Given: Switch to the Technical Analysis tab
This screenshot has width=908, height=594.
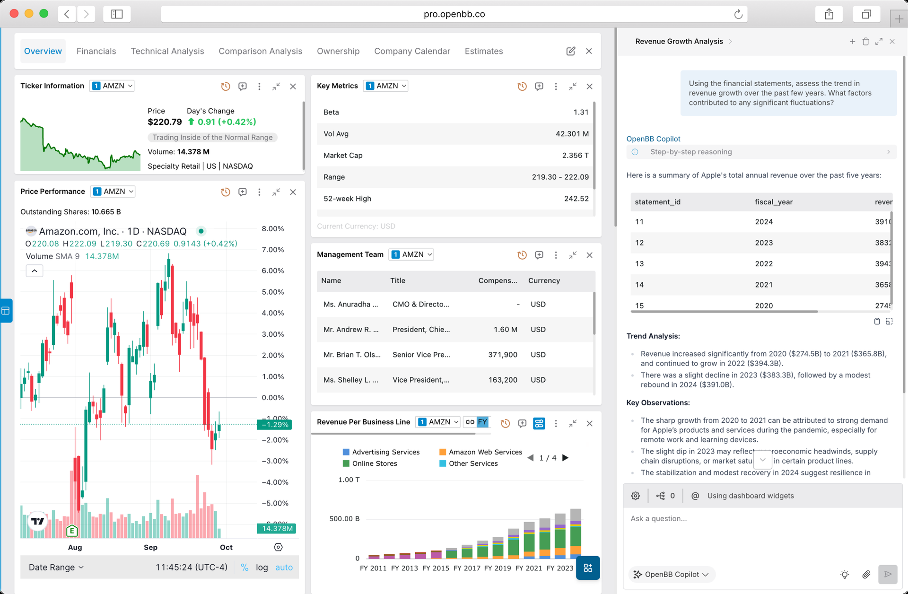Looking at the screenshot, I should tap(167, 51).
